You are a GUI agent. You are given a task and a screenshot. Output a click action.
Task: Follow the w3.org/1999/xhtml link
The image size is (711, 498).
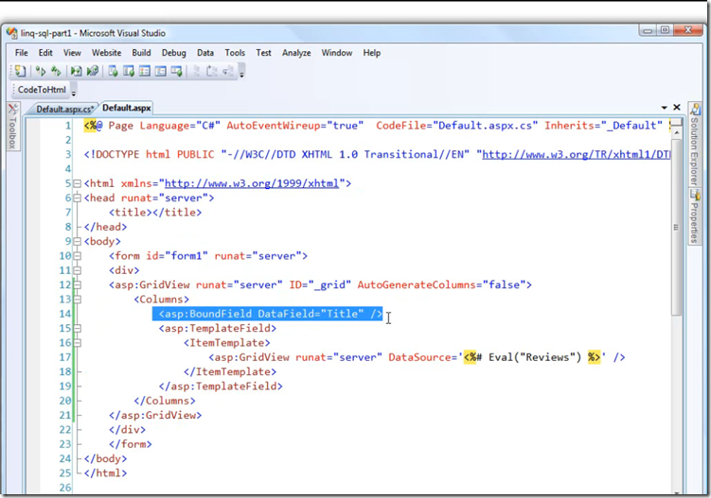pyautogui.click(x=252, y=183)
